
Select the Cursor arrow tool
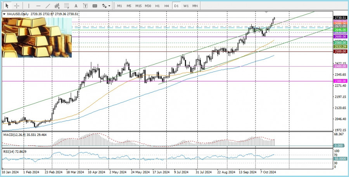coord(7,6)
